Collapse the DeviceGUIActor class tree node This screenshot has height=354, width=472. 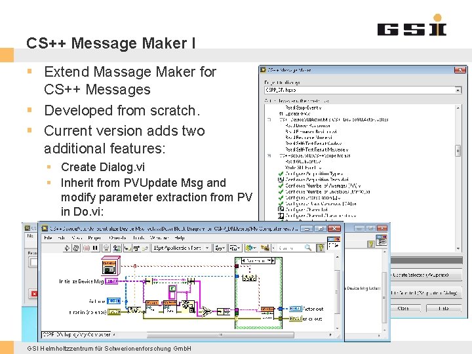[269, 119]
